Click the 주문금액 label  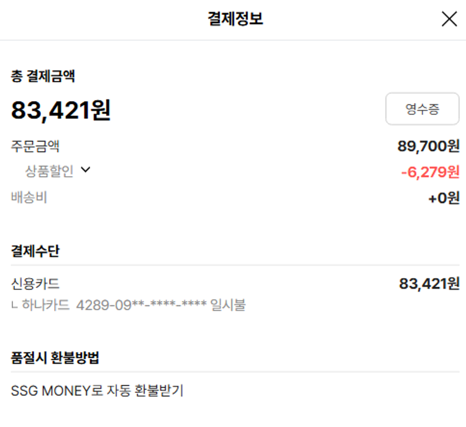coord(35,146)
